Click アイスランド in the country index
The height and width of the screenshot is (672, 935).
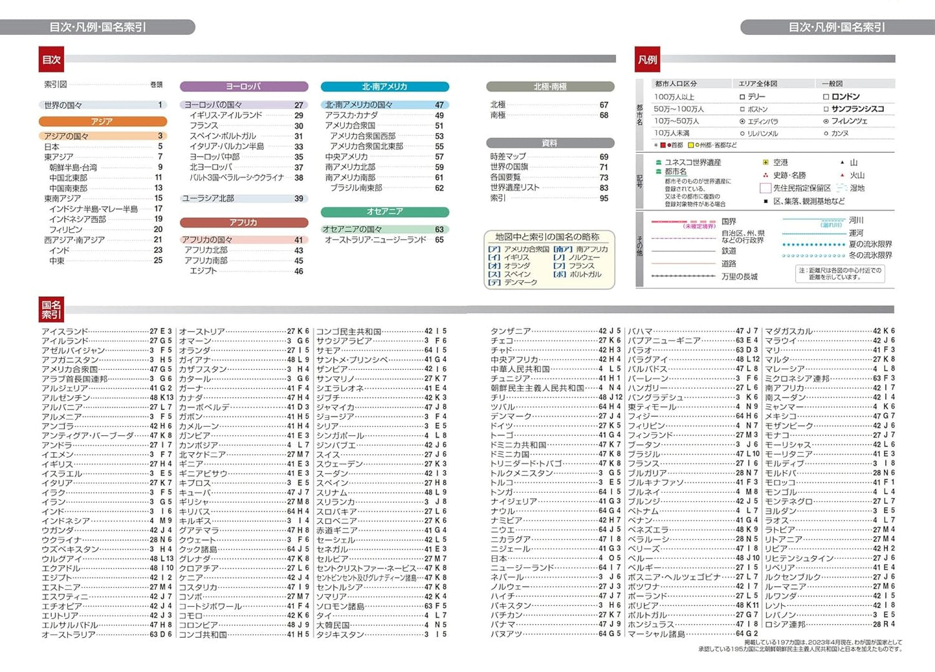pyautogui.click(x=65, y=331)
